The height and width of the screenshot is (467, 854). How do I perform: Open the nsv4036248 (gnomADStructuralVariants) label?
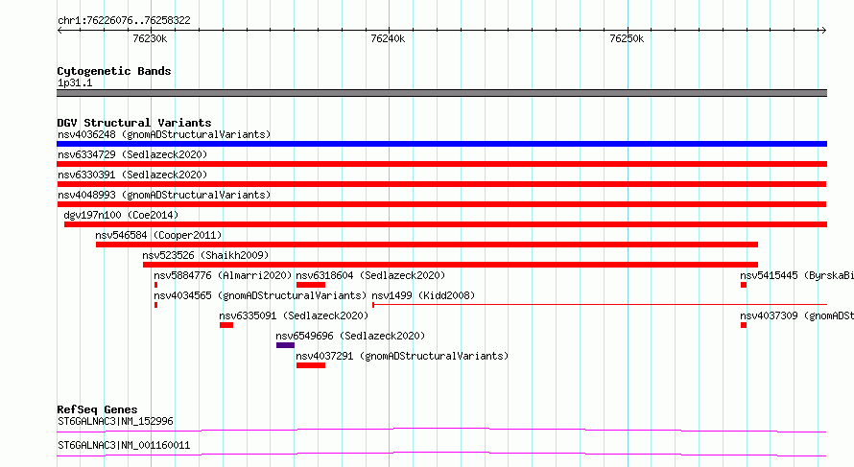coord(164,134)
